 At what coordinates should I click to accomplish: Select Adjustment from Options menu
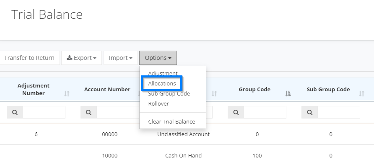pyautogui.click(x=163, y=73)
